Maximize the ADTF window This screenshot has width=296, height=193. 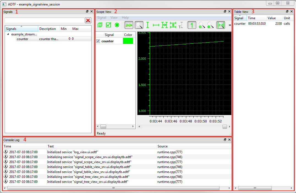278,3
